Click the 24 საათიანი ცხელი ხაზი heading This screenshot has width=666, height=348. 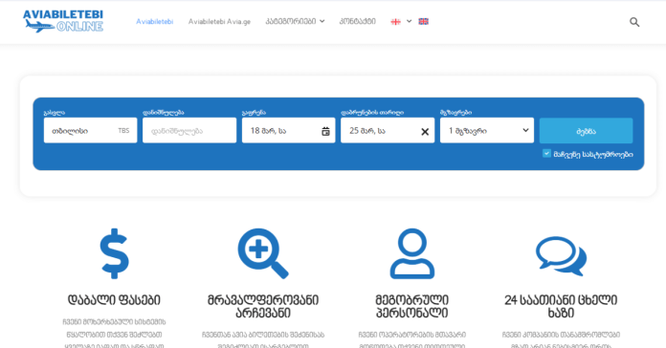tap(561, 306)
